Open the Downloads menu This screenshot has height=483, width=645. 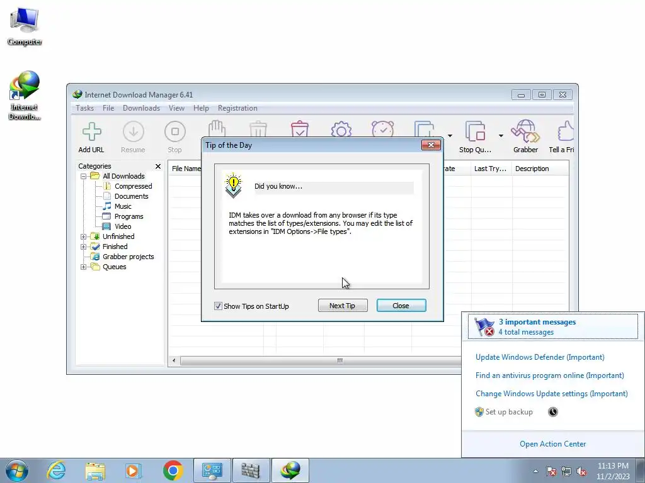[x=141, y=108]
